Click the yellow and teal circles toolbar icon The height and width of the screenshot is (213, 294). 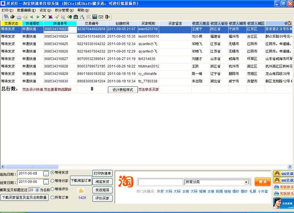(70, 17)
